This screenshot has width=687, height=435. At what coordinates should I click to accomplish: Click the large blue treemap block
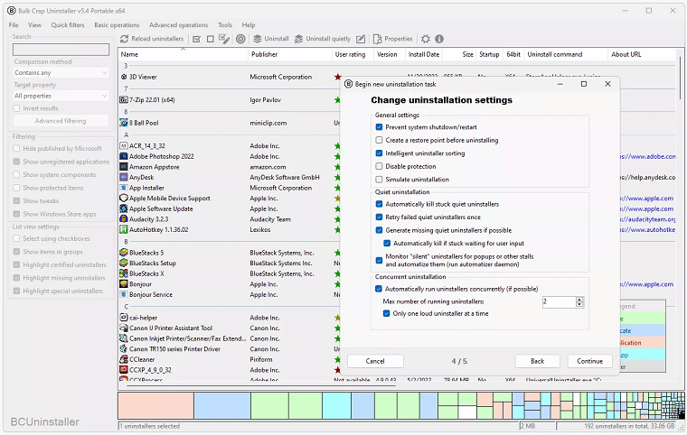click(222, 406)
